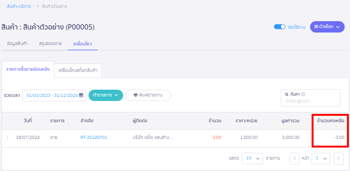
Task: Open the page number 1 dropdown
Action: 321,159
